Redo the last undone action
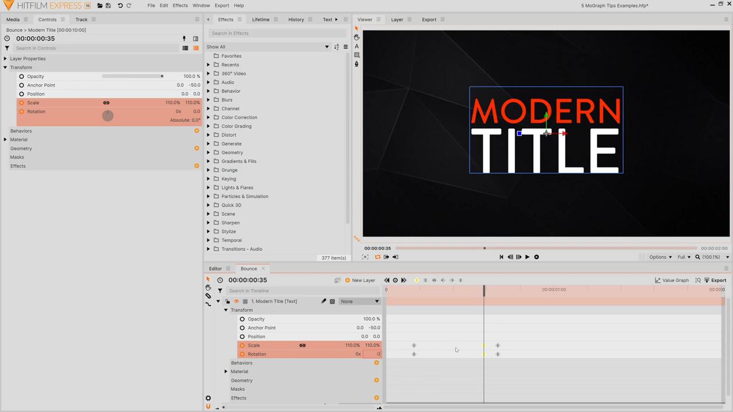Image resolution: width=733 pixels, height=412 pixels. point(129,6)
